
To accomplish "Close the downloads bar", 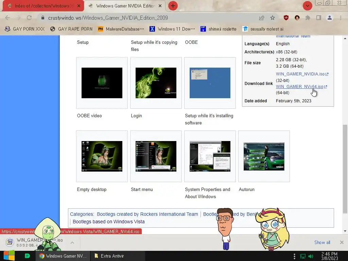I will pos(342,242).
